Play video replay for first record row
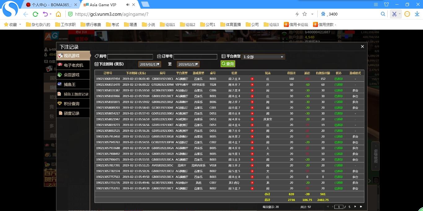Screen dimensions: 423x211 [252, 79]
